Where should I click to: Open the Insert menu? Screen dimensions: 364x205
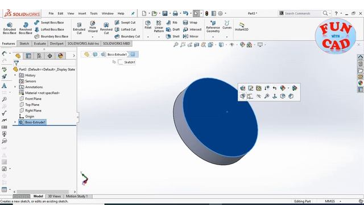(x=82, y=14)
